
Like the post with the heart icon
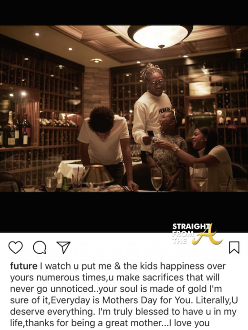(x=16, y=247)
